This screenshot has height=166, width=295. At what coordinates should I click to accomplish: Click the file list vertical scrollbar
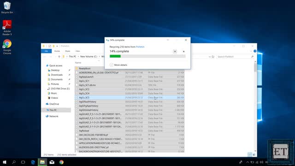[255, 68]
